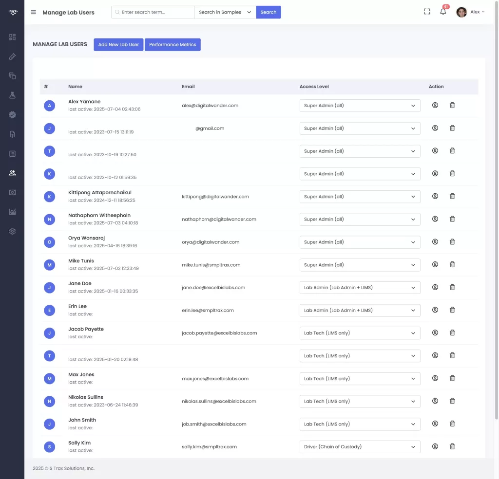Delete Sally Kim with trash icon
The height and width of the screenshot is (479, 499).
pos(452,446)
